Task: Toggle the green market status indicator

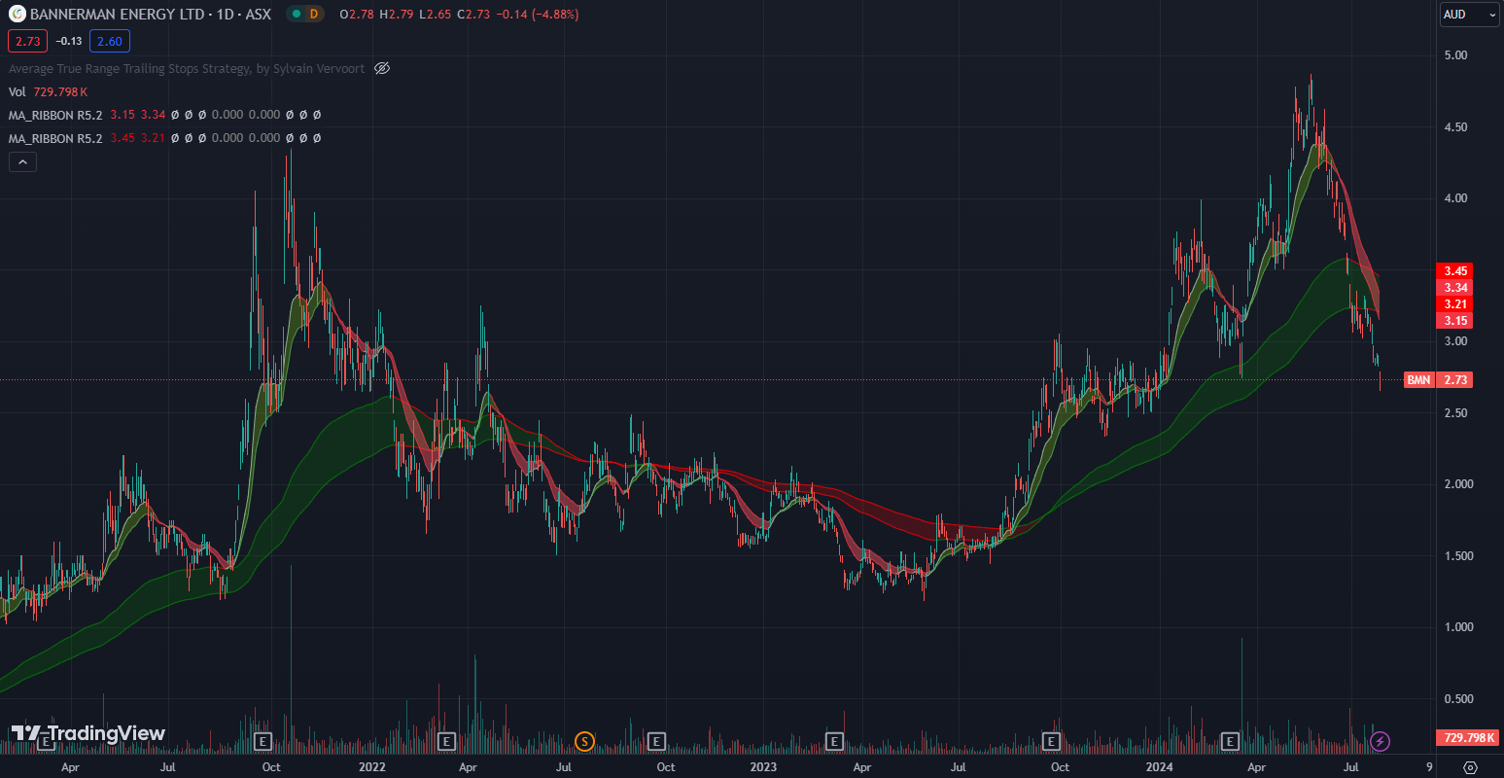Action: click(297, 14)
